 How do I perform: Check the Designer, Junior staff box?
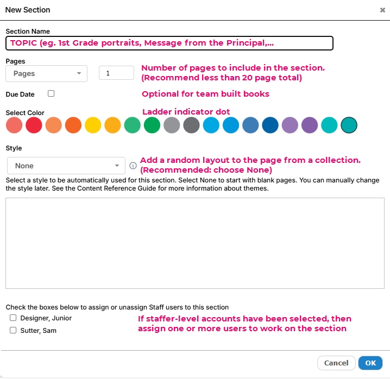coord(13,318)
